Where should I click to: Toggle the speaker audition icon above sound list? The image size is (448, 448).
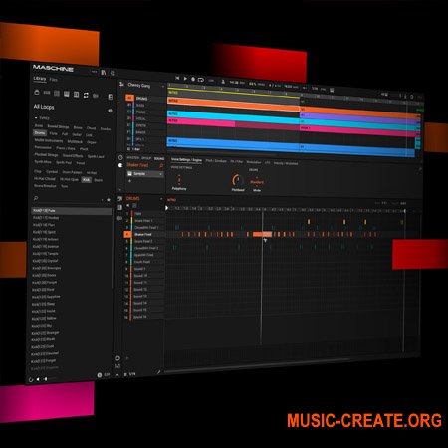click(128, 206)
